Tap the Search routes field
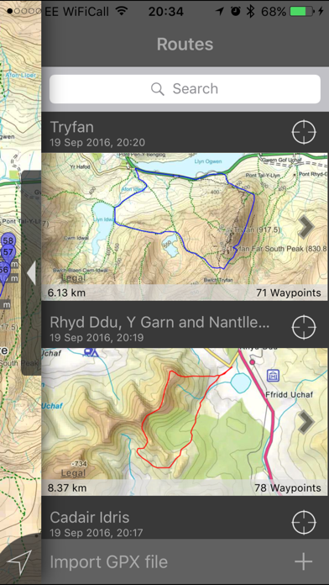The image size is (329, 585). tap(185, 89)
